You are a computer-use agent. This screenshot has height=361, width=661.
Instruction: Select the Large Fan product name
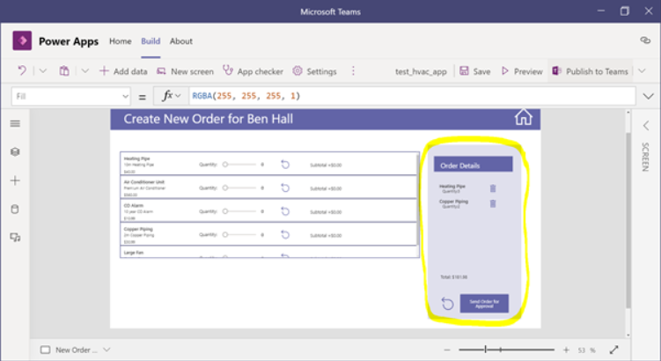134,253
